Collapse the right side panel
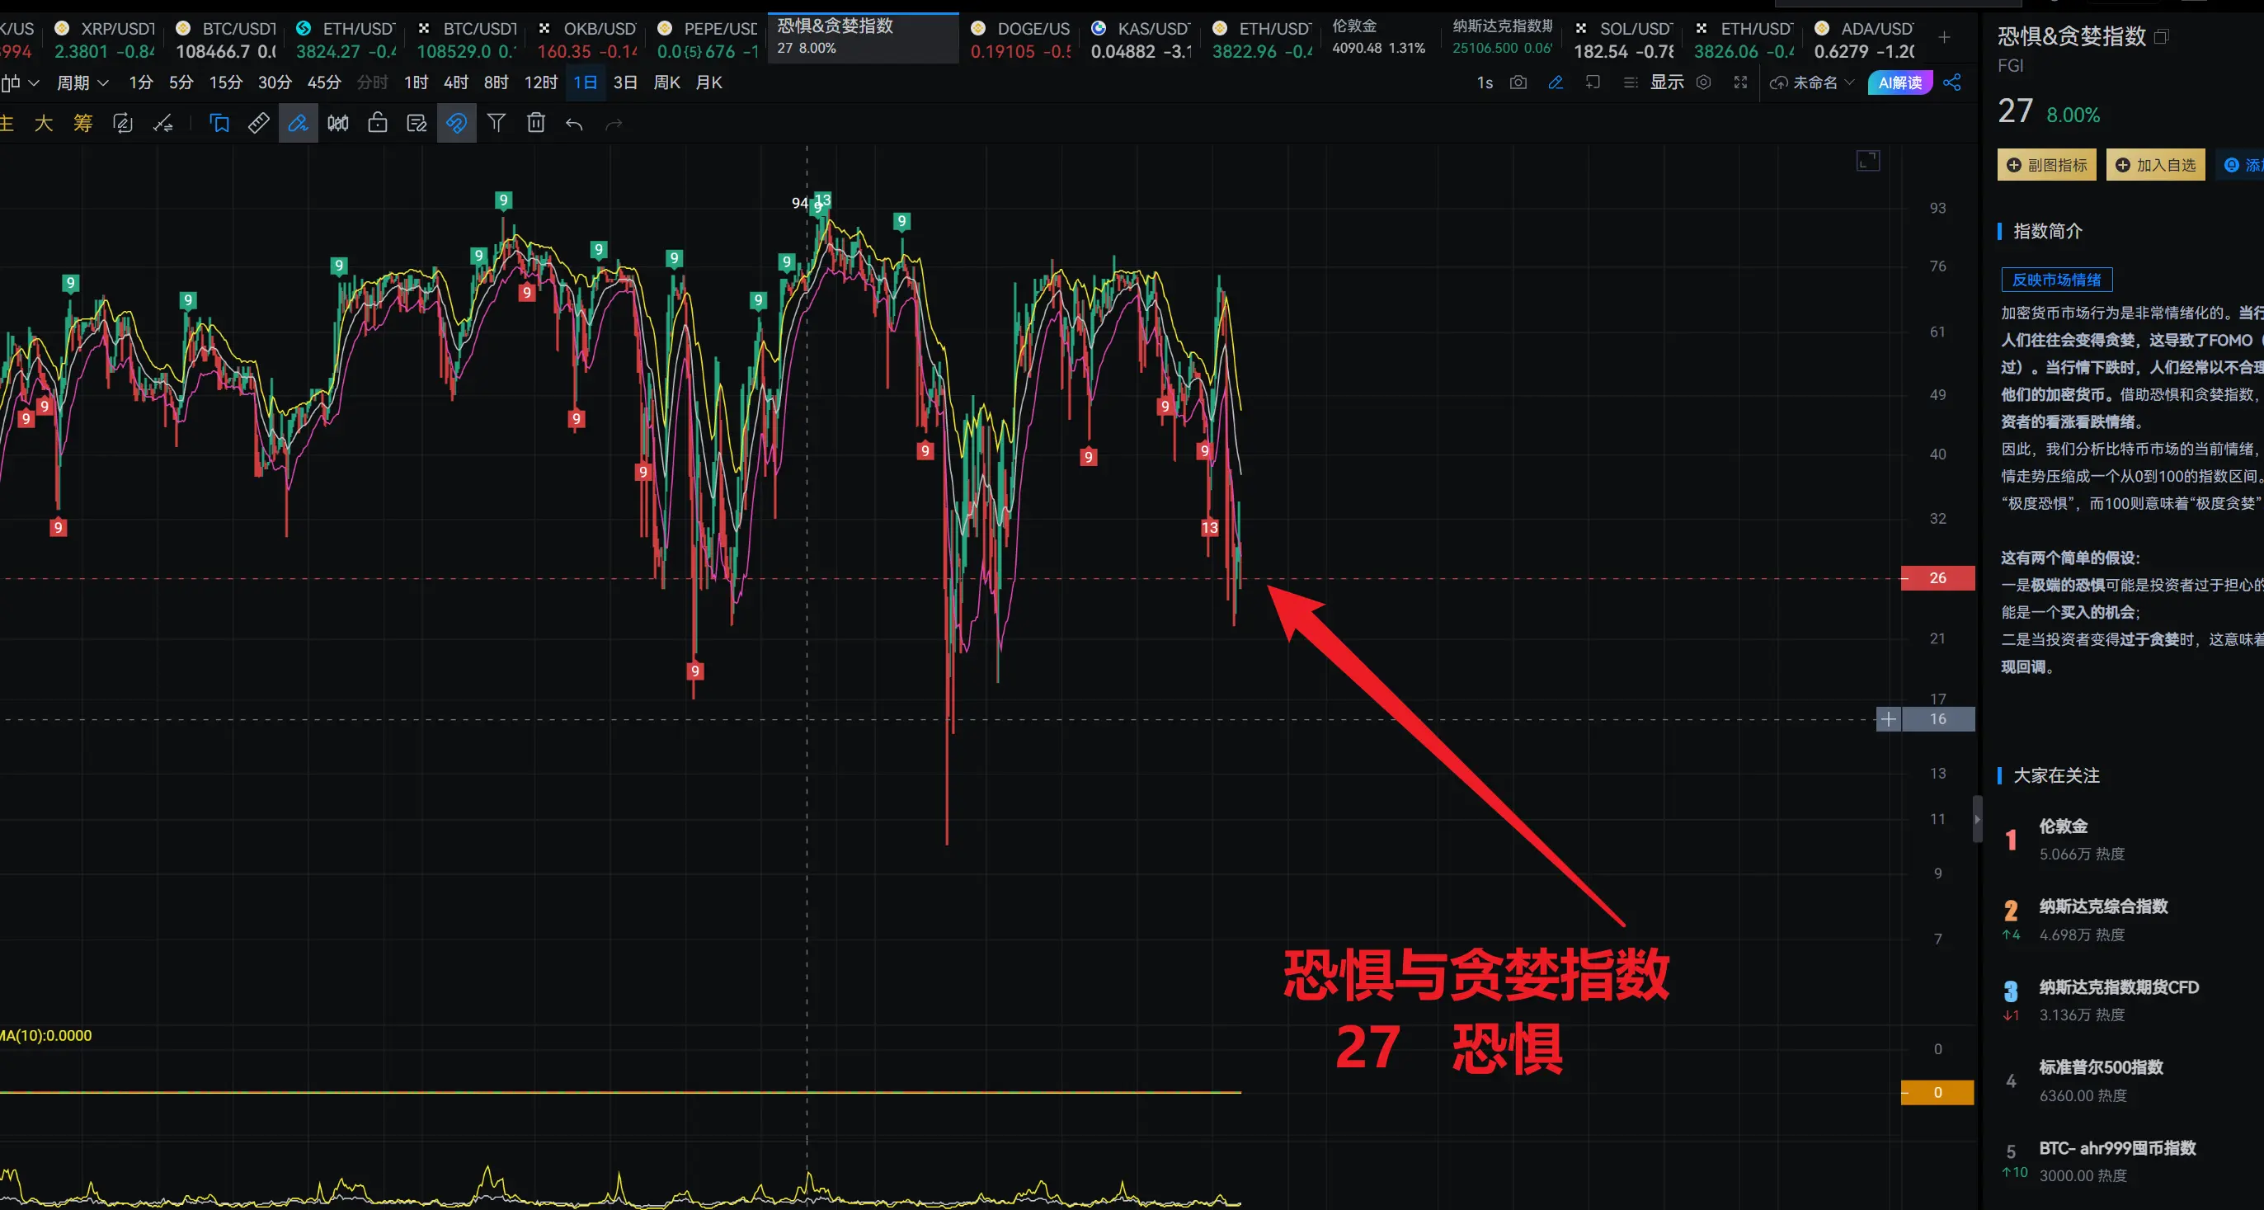 (x=1978, y=819)
